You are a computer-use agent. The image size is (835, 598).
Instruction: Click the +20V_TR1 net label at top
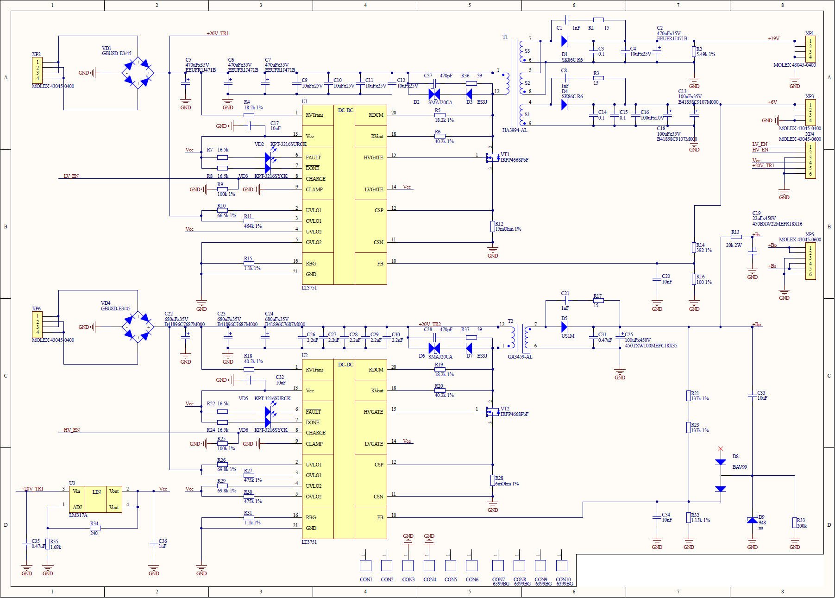tap(217, 33)
